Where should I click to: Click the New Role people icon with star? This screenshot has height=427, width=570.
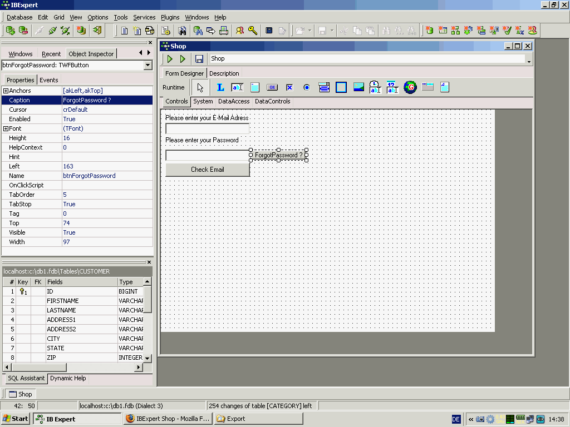click(x=532, y=31)
